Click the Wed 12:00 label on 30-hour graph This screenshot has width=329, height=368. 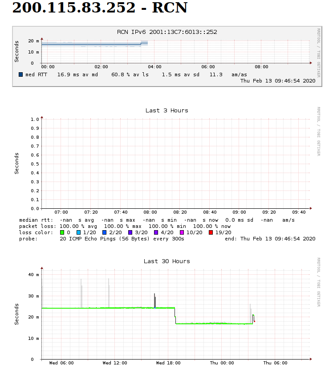tap(115, 363)
